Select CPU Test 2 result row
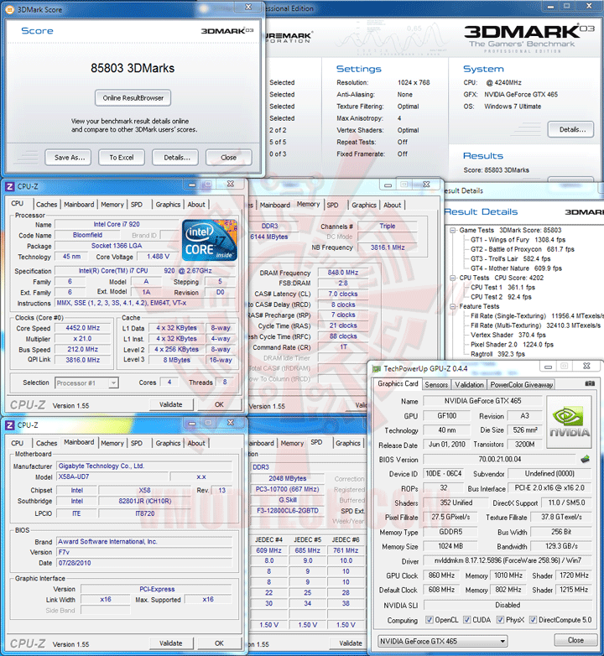Image resolution: width=604 pixels, height=656 pixels. (501, 297)
